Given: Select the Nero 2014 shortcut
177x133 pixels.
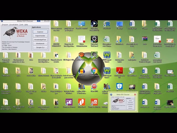Looking at the screenshot, I should (x=94, y=88).
